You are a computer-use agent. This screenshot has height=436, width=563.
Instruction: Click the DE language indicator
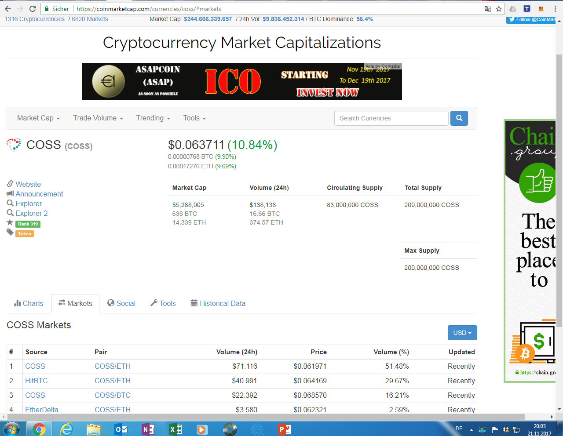coord(459,429)
